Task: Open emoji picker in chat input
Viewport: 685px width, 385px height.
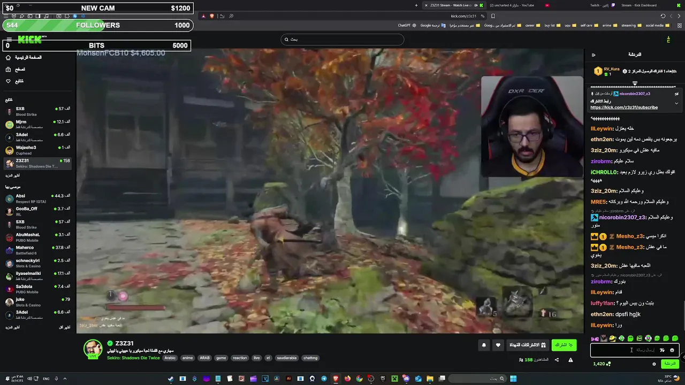Action: [672, 350]
